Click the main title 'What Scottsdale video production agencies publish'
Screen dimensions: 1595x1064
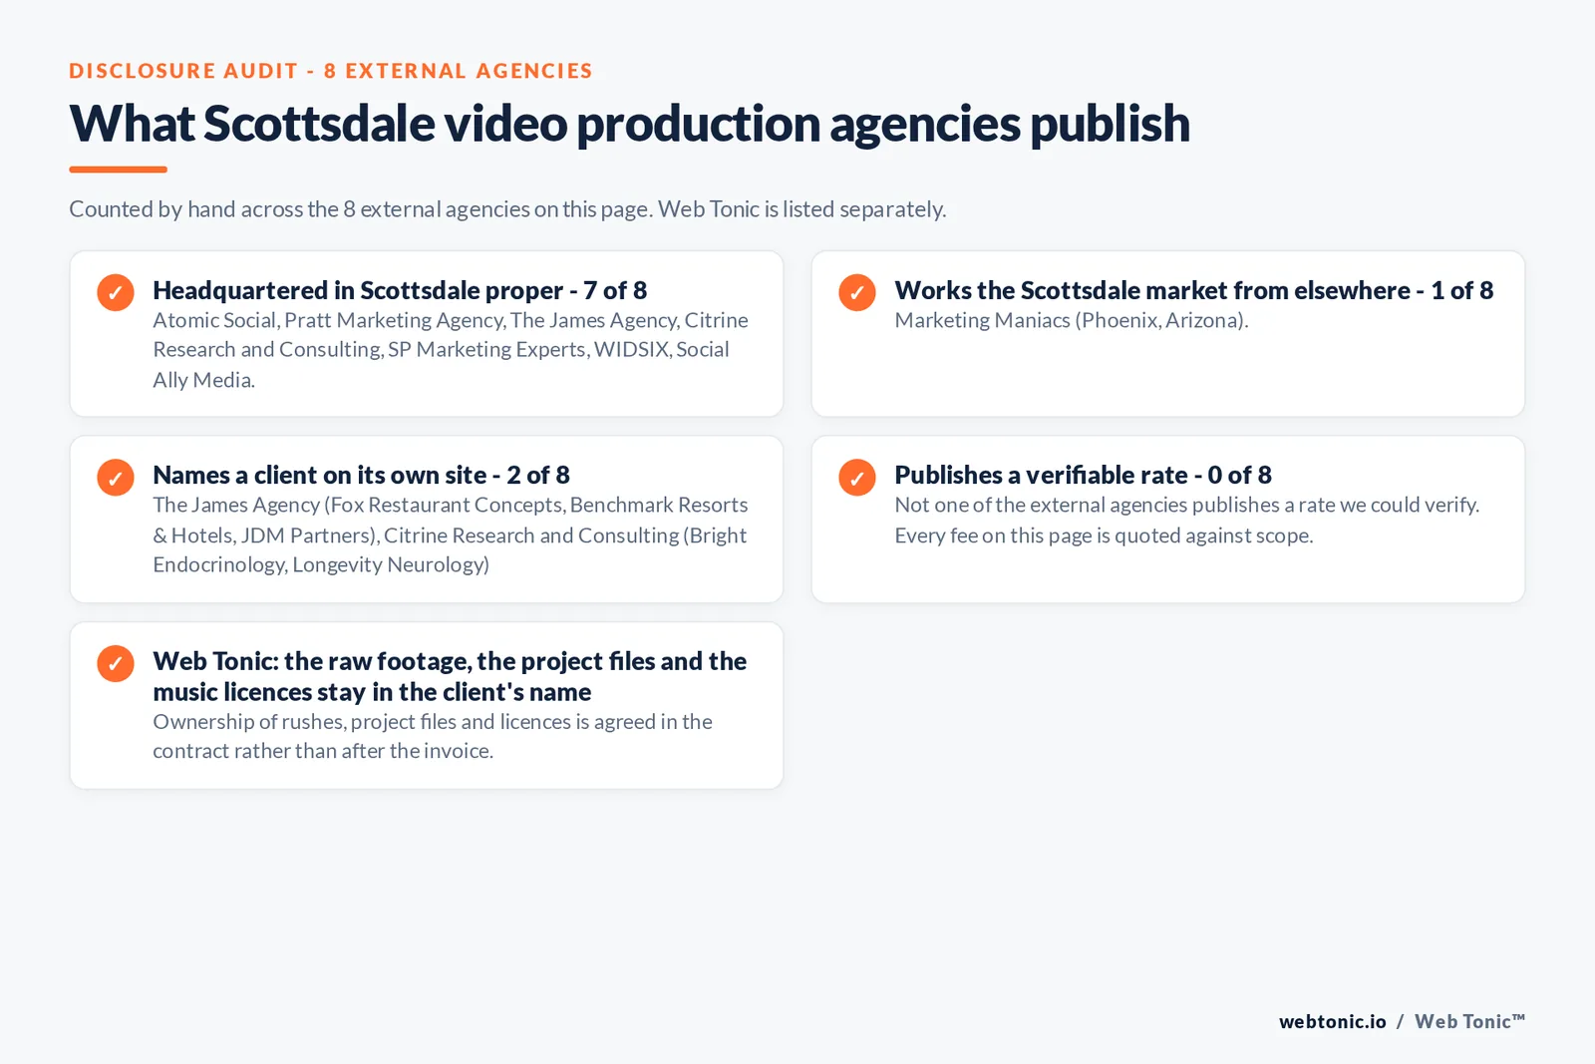pyautogui.click(x=629, y=125)
